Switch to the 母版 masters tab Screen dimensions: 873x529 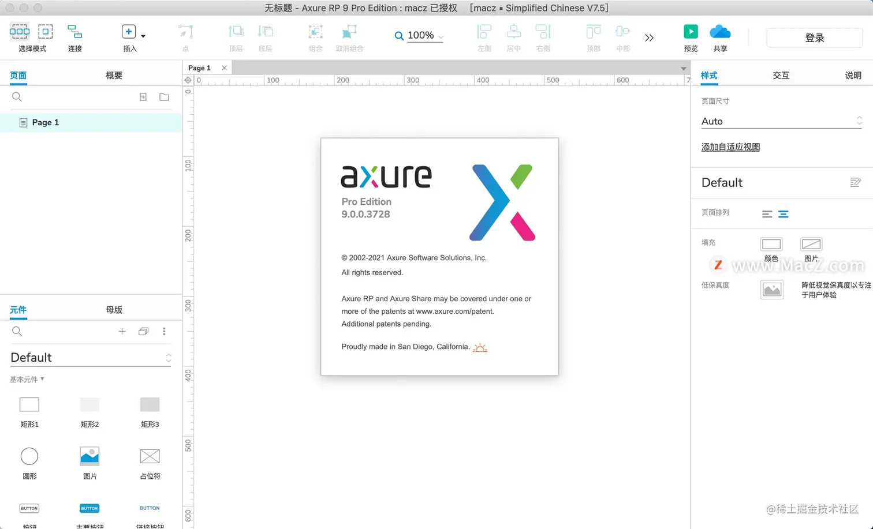click(114, 310)
